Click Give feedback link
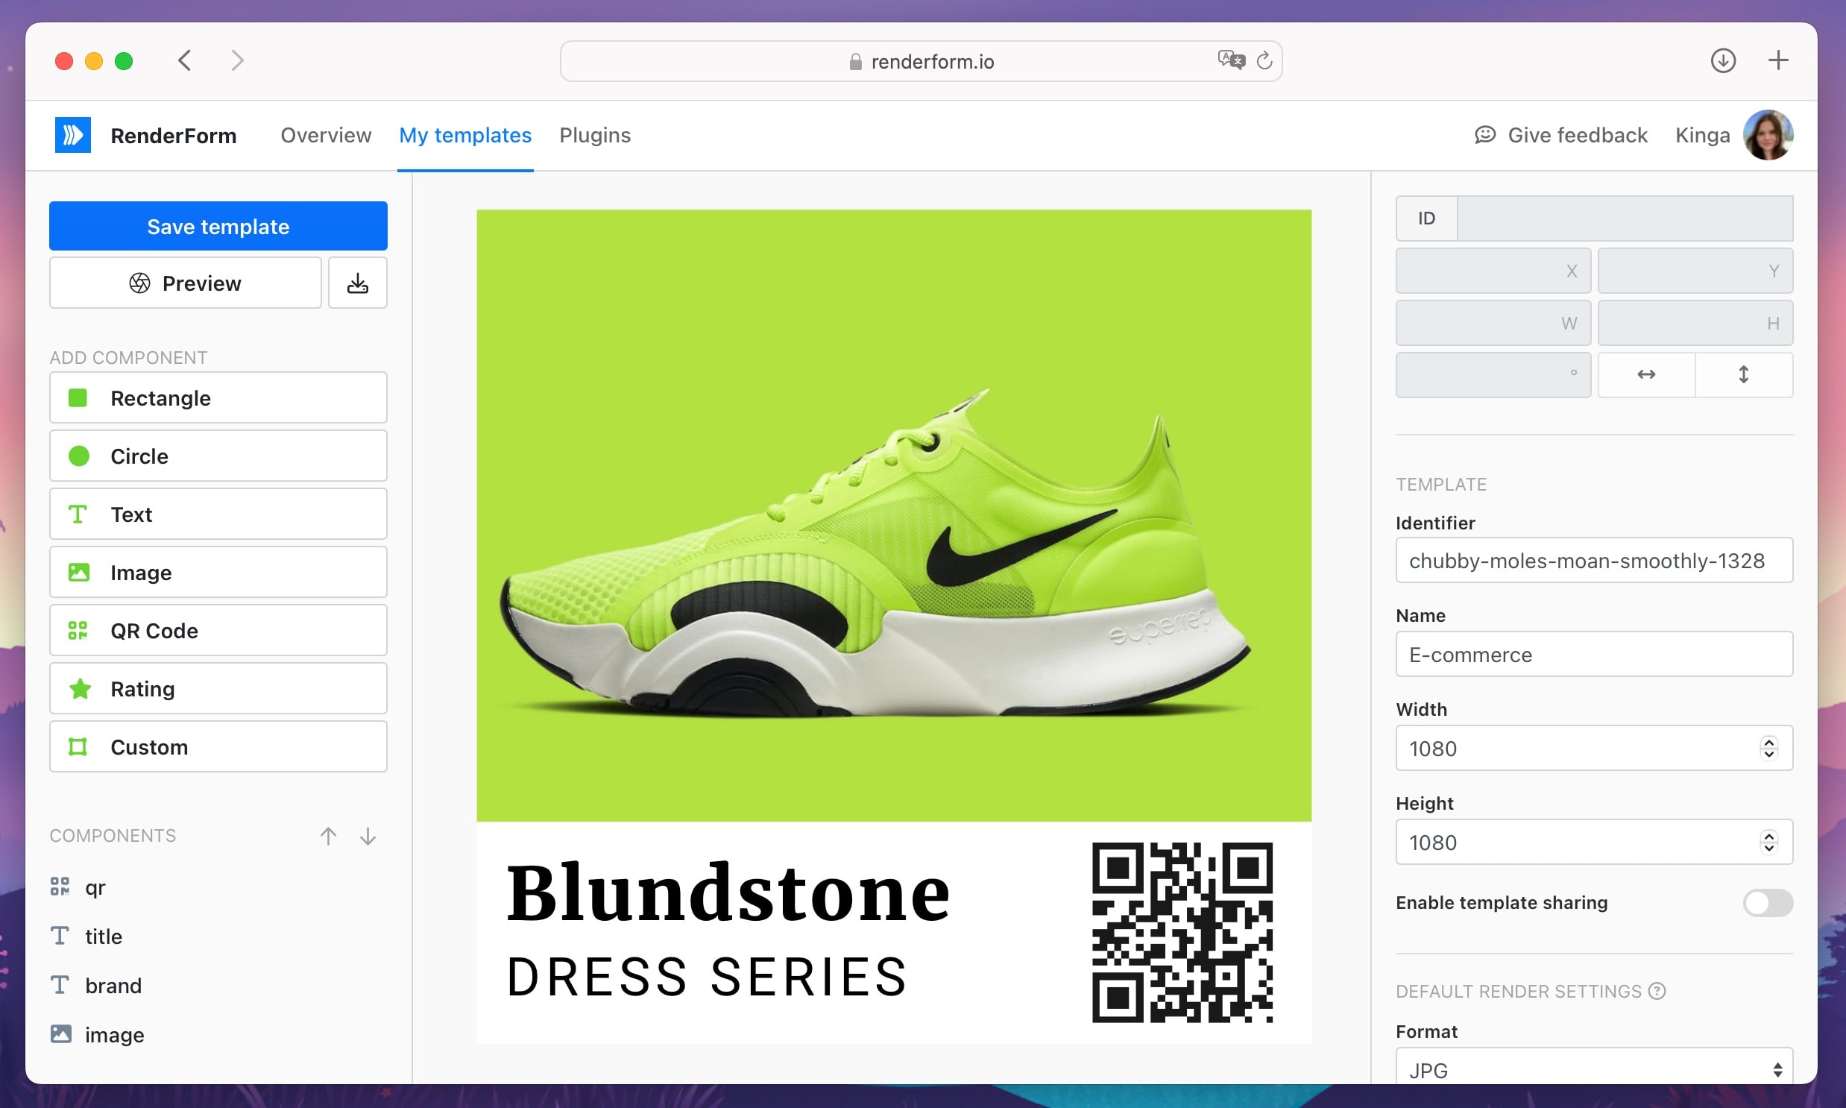This screenshot has width=1846, height=1108. point(1561,135)
